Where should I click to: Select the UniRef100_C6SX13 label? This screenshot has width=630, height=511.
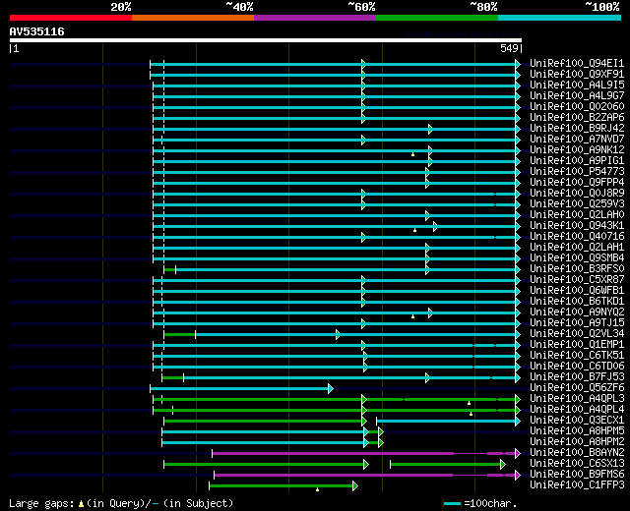577,464
